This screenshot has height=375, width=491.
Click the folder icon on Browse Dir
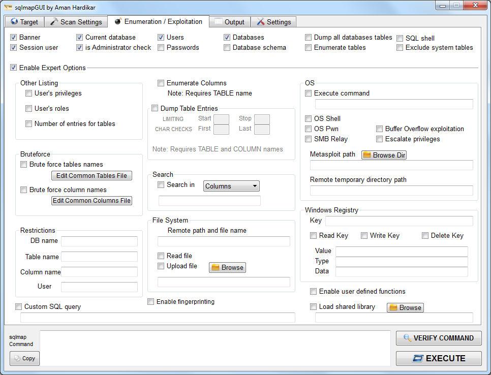tap(366, 155)
